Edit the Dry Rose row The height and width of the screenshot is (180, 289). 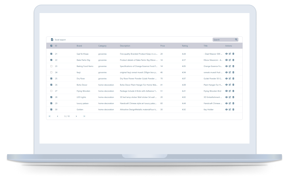coord(230,79)
